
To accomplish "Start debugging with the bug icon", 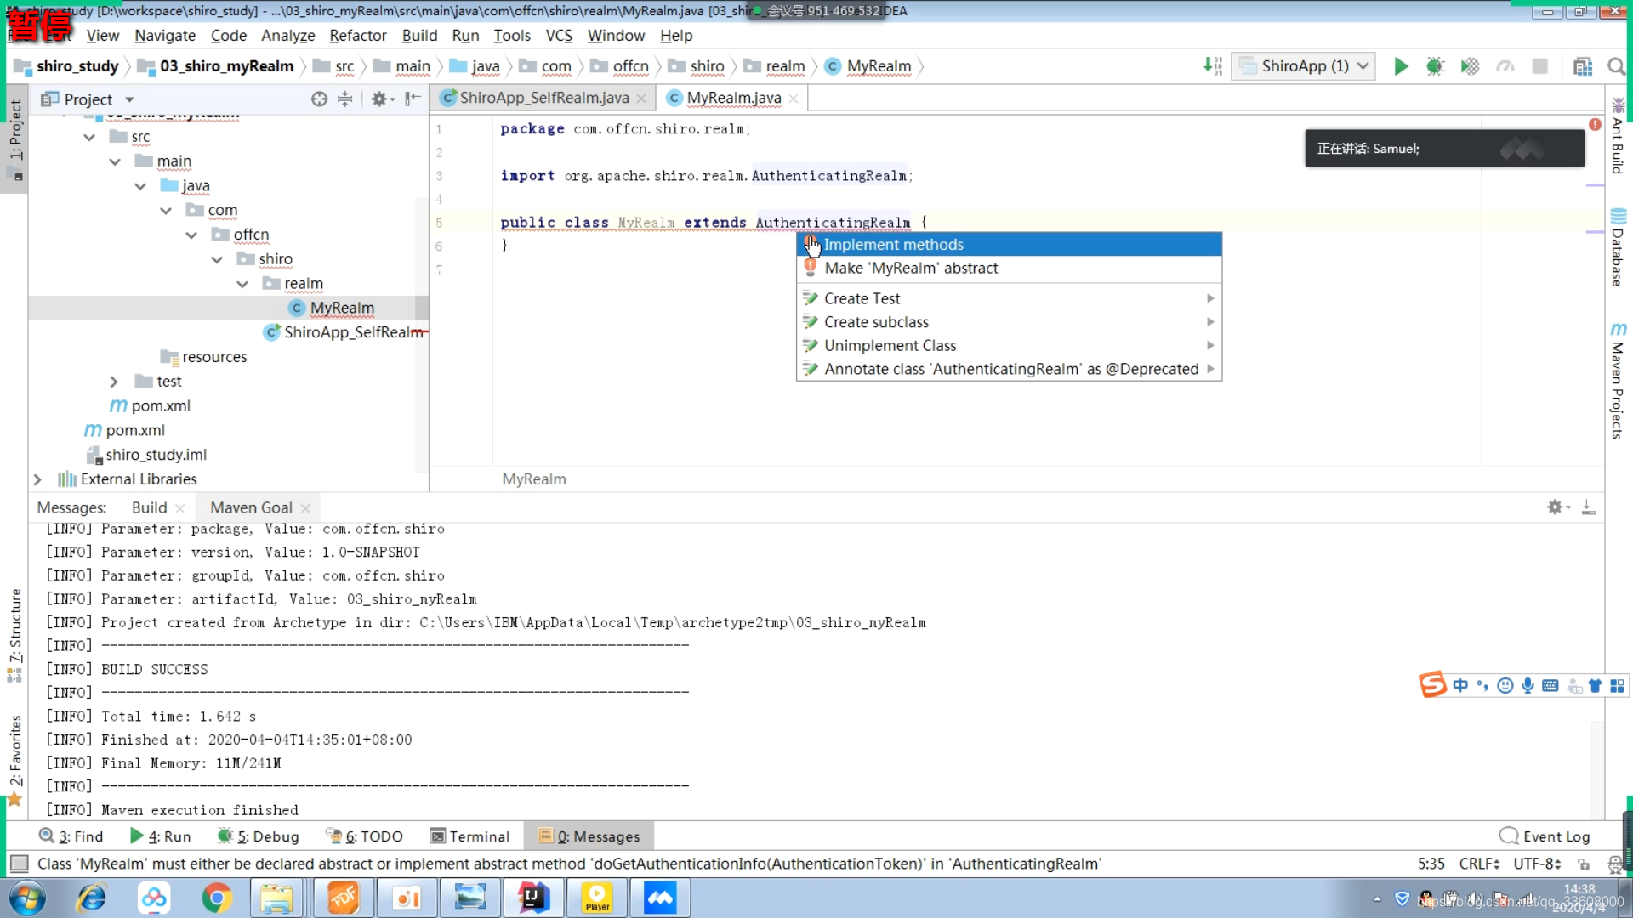I will tap(1436, 66).
